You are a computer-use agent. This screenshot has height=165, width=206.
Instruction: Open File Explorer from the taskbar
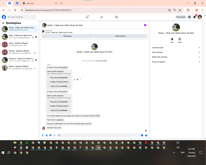15,143
